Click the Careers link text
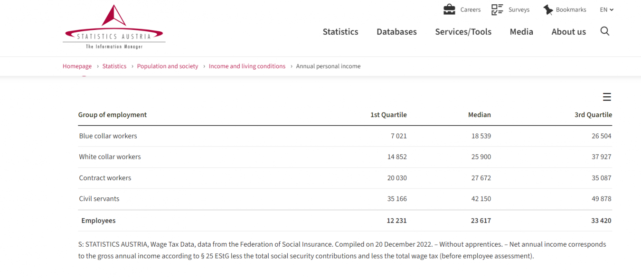 click(x=470, y=9)
